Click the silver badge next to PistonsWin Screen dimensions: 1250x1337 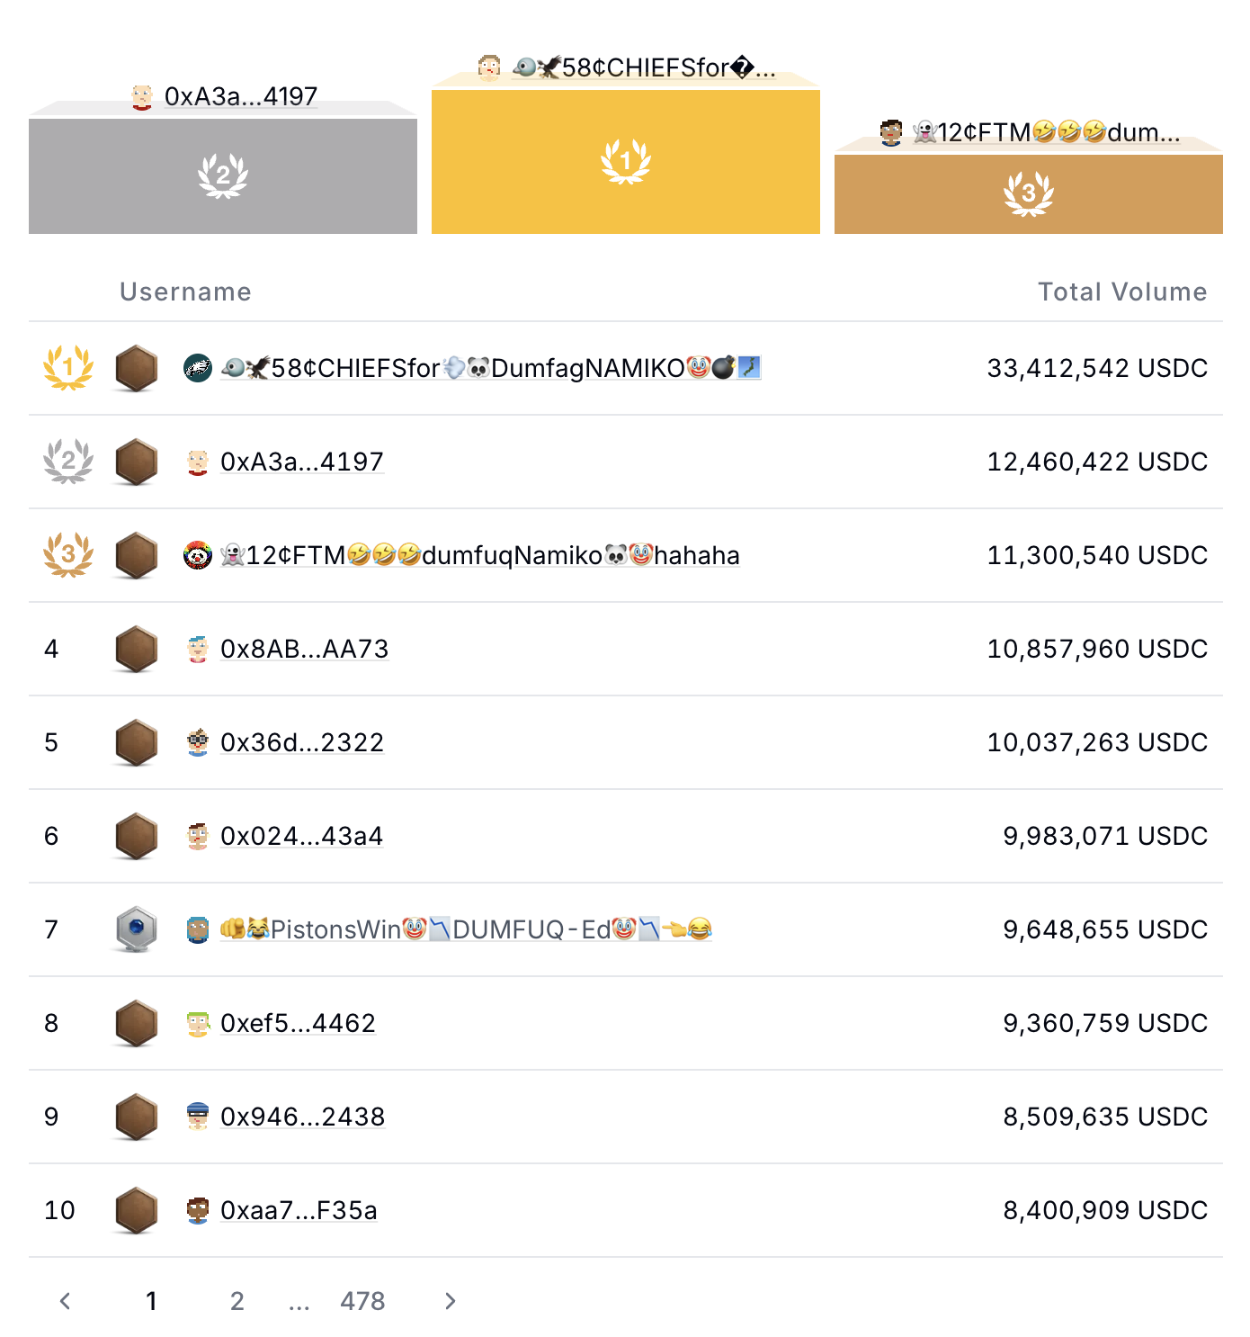[x=137, y=929]
